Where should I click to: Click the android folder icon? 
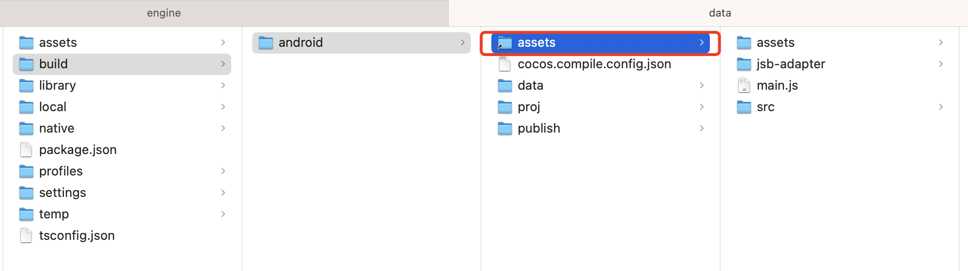click(x=265, y=43)
